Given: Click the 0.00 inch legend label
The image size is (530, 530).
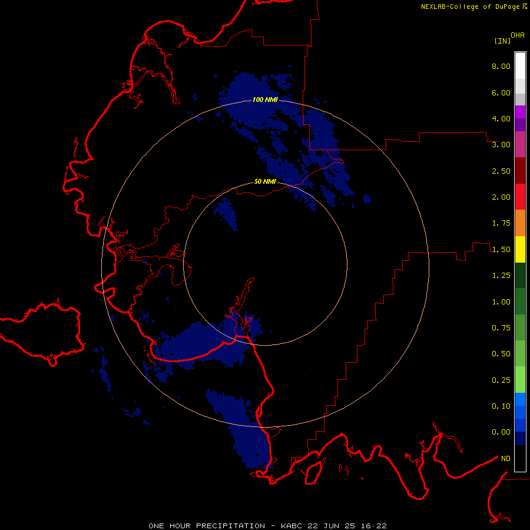Looking at the screenshot, I should [x=501, y=432].
